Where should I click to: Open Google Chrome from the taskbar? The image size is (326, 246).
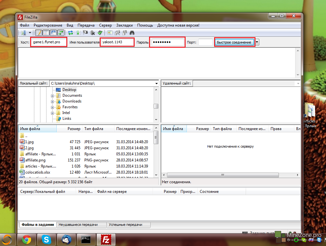(26, 239)
